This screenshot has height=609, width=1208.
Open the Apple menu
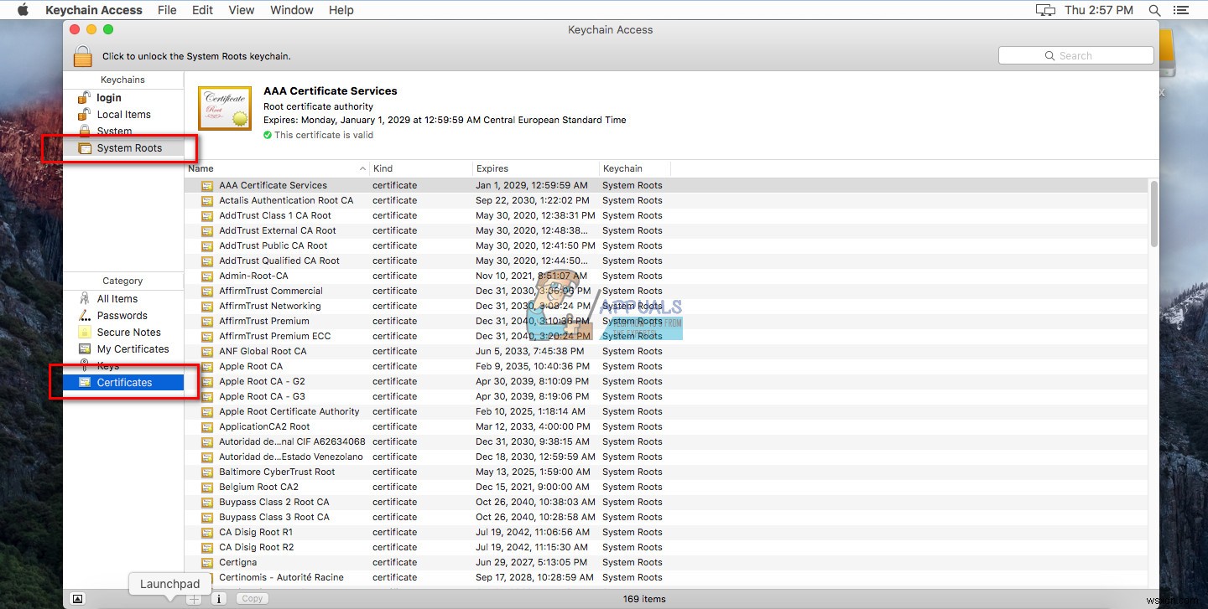click(23, 10)
